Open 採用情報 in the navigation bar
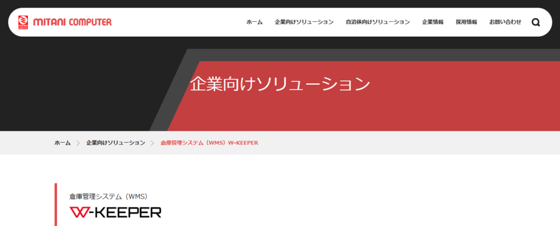560x226 pixels. [x=466, y=22]
